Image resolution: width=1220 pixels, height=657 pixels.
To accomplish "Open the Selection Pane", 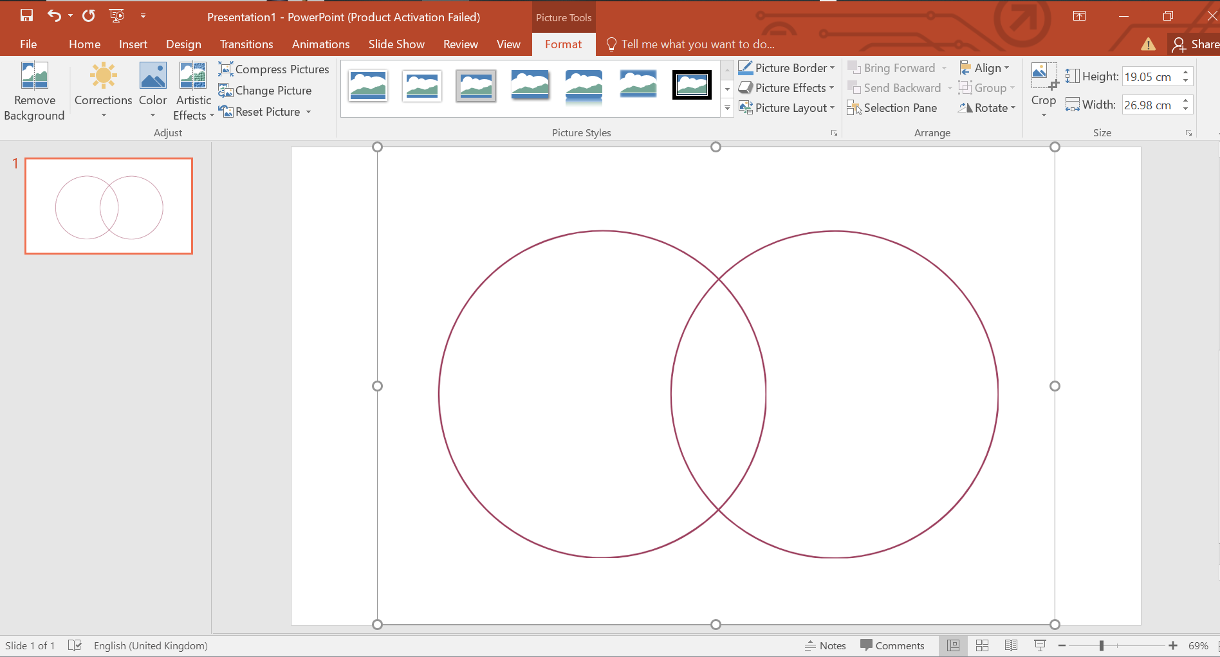I will (892, 108).
